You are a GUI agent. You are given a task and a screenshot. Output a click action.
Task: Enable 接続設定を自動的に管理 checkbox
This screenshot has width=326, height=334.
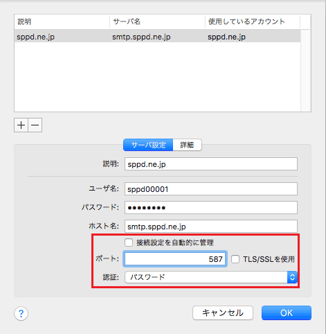click(129, 243)
